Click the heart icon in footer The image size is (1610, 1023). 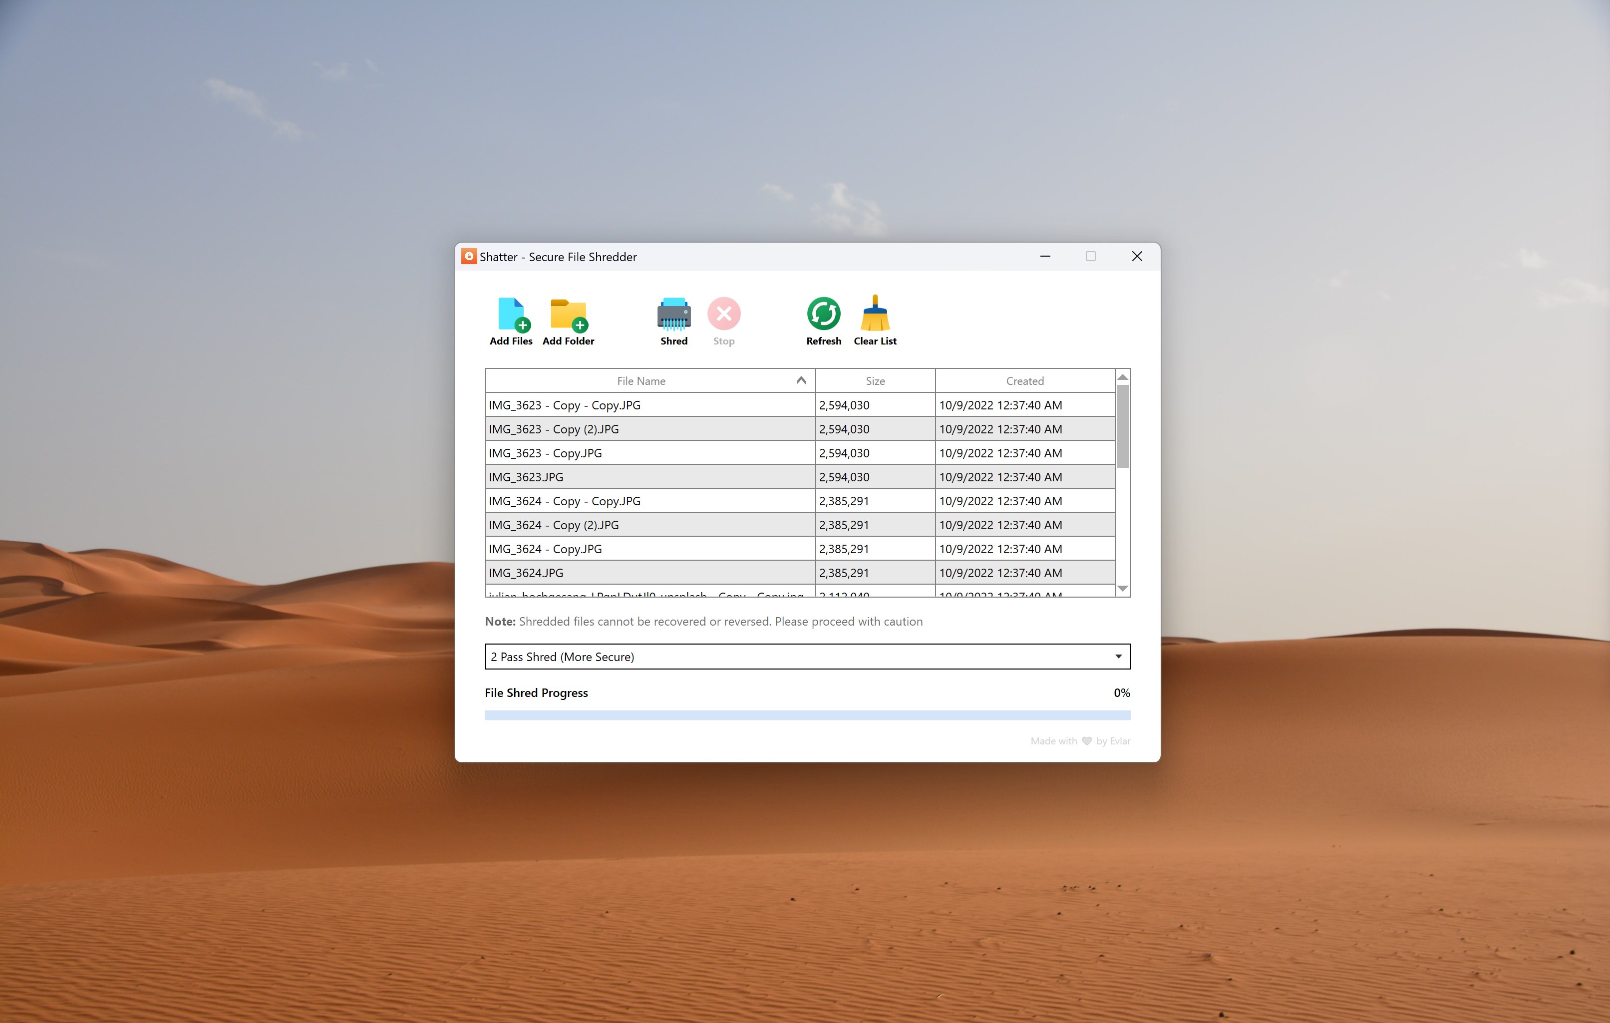[1086, 741]
